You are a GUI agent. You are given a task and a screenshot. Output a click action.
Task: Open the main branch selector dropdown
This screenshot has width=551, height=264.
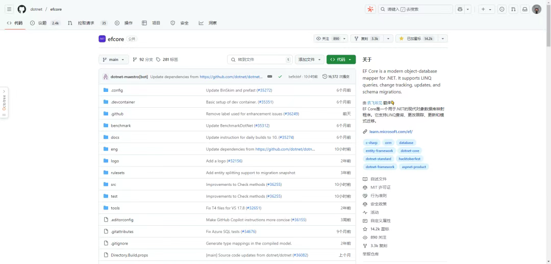tap(113, 60)
